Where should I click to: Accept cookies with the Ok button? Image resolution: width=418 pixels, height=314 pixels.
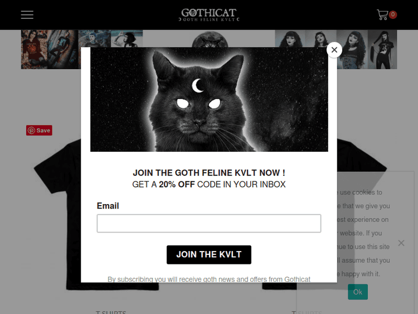coord(358,292)
